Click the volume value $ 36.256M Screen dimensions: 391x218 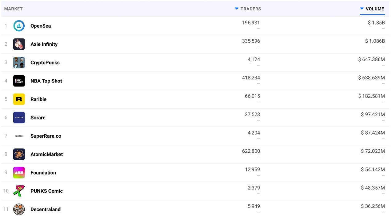(373, 206)
